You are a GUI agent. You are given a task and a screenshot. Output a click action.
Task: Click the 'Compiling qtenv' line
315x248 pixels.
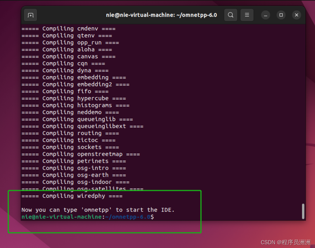pos(67,35)
